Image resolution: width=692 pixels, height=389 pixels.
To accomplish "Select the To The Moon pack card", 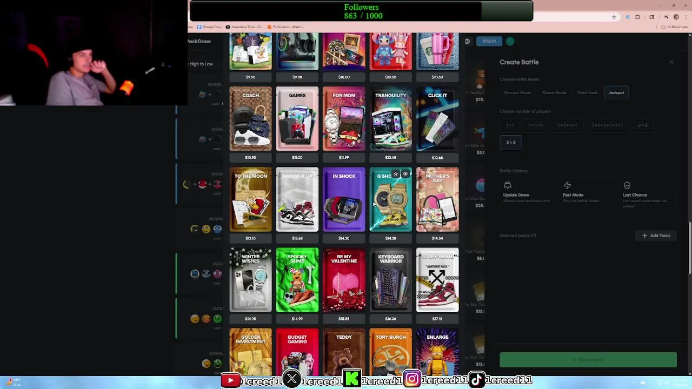I will (250, 199).
